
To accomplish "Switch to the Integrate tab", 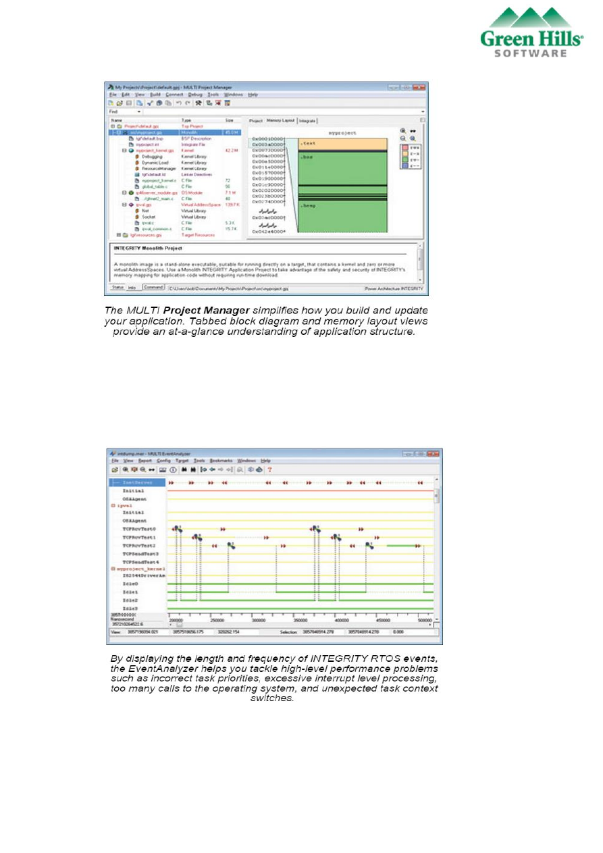I will click(x=307, y=120).
